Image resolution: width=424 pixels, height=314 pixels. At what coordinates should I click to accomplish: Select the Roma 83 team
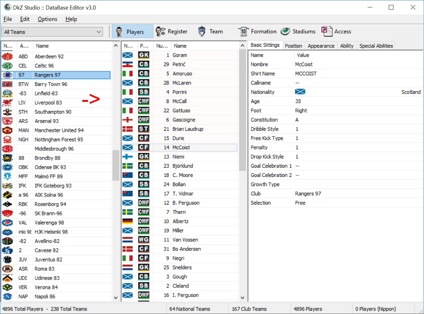[x=56, y=269]
